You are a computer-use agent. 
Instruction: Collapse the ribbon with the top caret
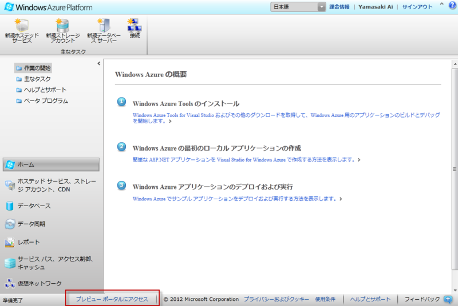pyautogui.click(x=441, y=5)
